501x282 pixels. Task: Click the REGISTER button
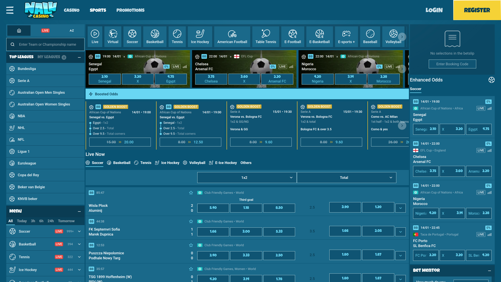click(x=477, y=10)
